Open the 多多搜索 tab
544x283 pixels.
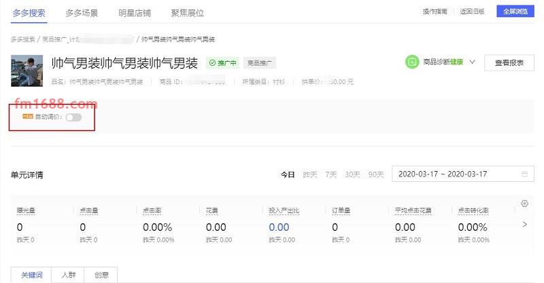pyautogui.click(x=29, y=13)
